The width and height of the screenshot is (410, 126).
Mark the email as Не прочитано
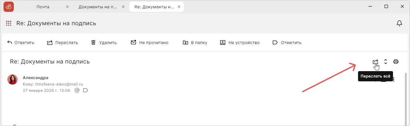tap(149, 42)
